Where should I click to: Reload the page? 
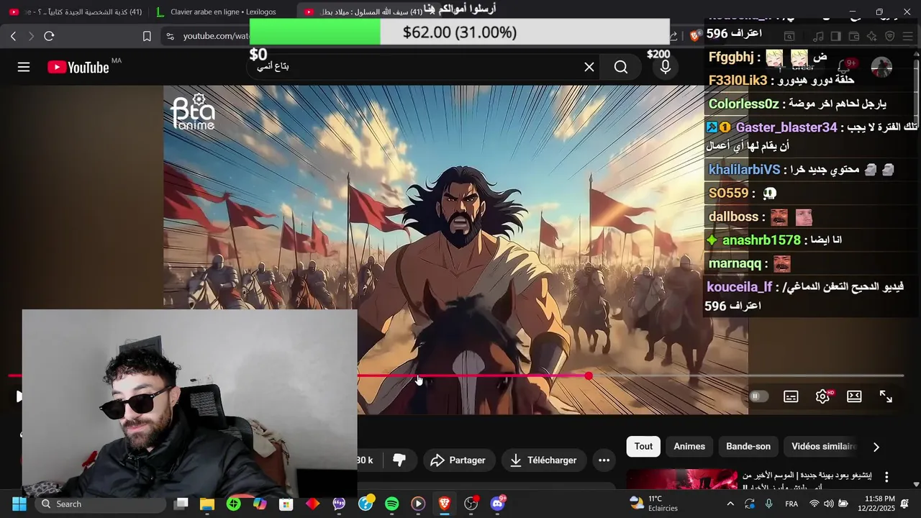(49, 36)
